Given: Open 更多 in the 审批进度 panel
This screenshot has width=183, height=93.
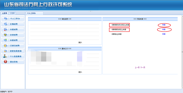Looking at the screenshot, I should click(x=80, y=43).
